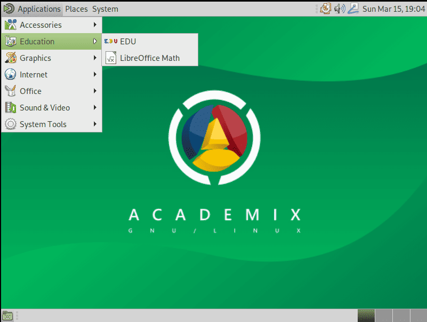The image size is (427, 322).
Task: Click the LibreOffice Math formula icon
Action: pyautogui.click(x=111, y=58)
